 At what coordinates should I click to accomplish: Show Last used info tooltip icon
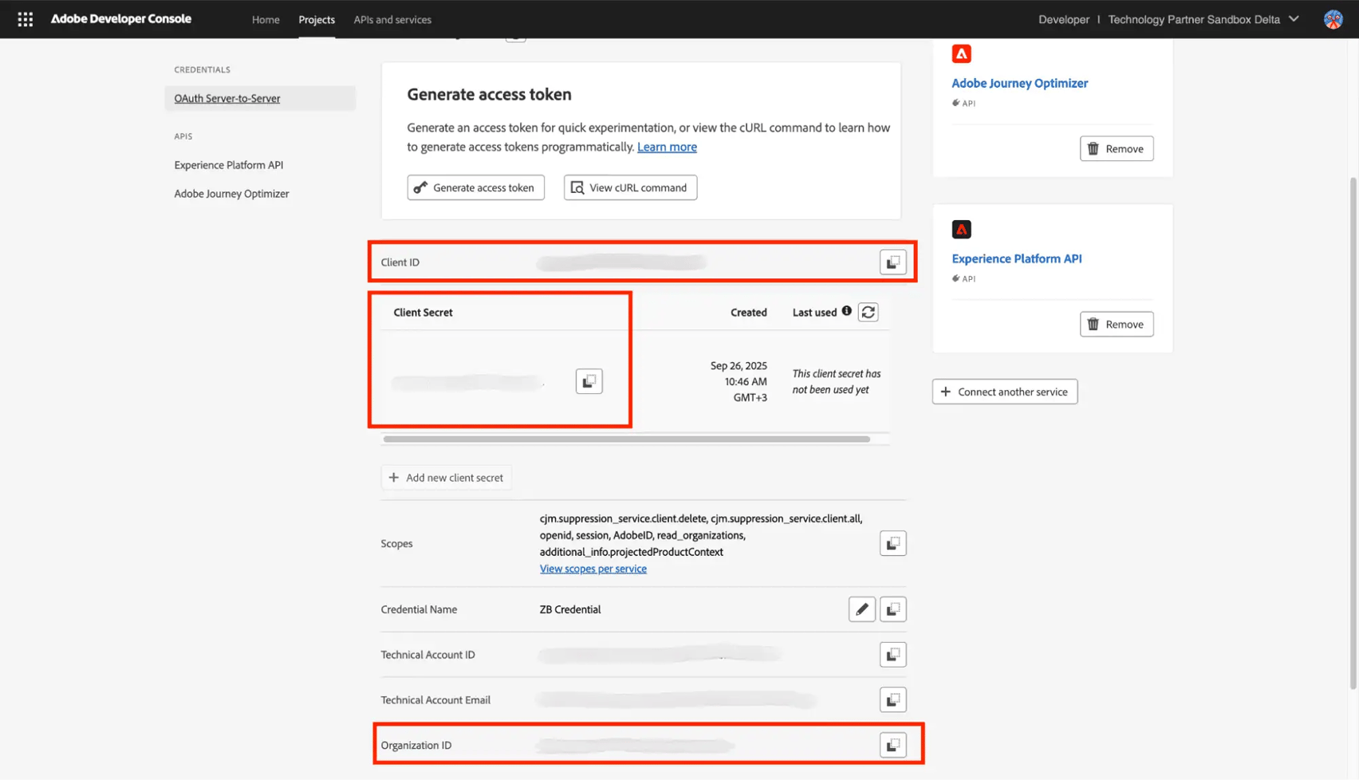tap(846, 311)
